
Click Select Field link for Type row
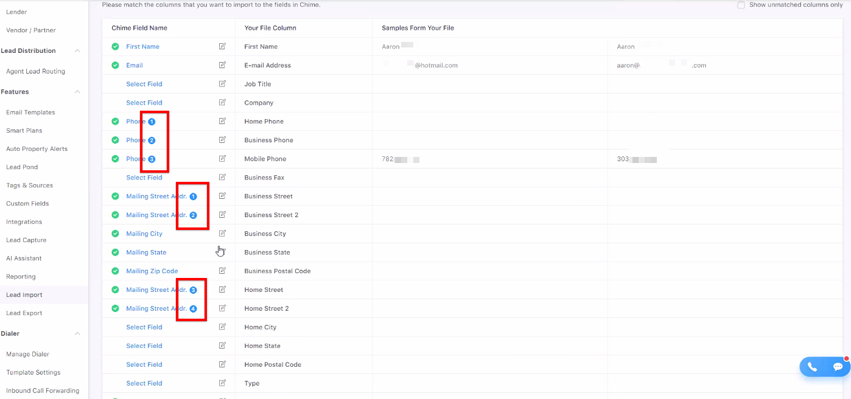[x=144, y=383]
